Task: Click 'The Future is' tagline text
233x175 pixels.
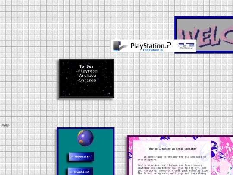Action: pyautogui.click(x=153, y=50)
